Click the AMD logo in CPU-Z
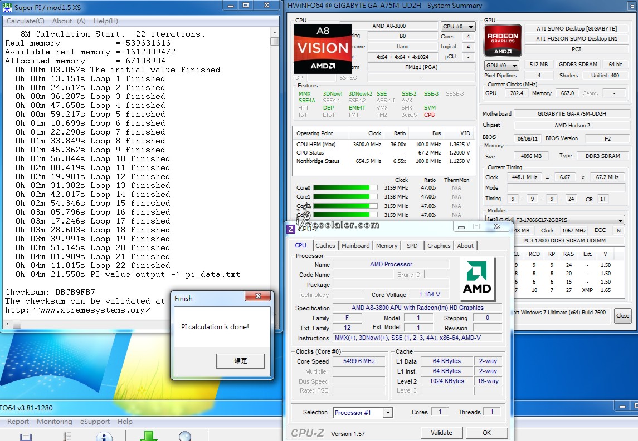 (477, 279)
